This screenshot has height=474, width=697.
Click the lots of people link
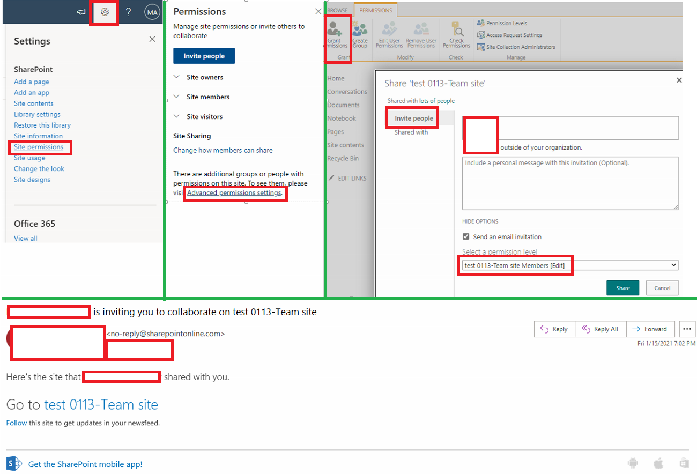437,101
